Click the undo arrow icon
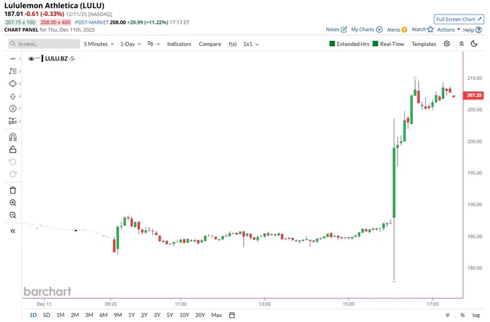This screenshot has width=490, height=322. pos(13,162)
